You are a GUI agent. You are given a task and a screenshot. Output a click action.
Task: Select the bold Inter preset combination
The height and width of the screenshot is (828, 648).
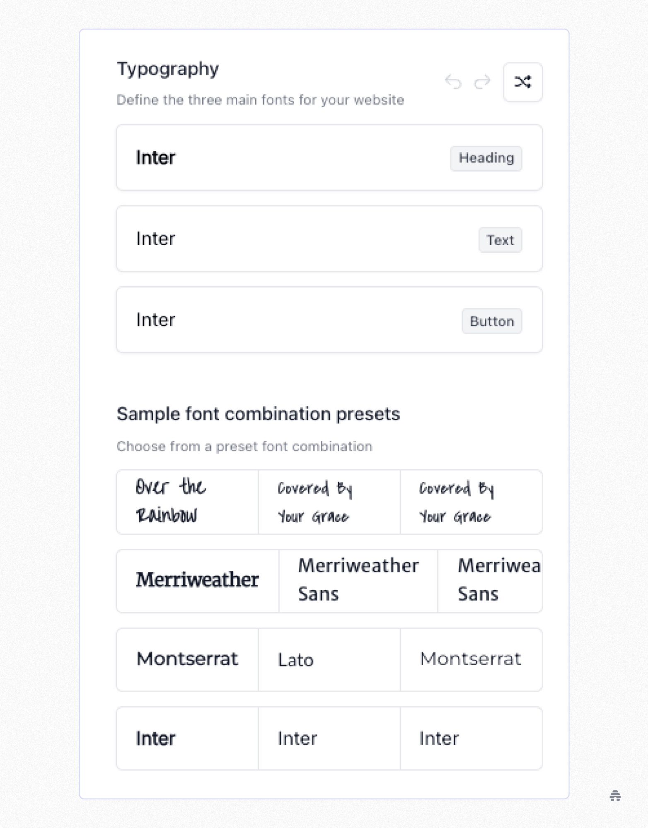(x=187, y=738)
